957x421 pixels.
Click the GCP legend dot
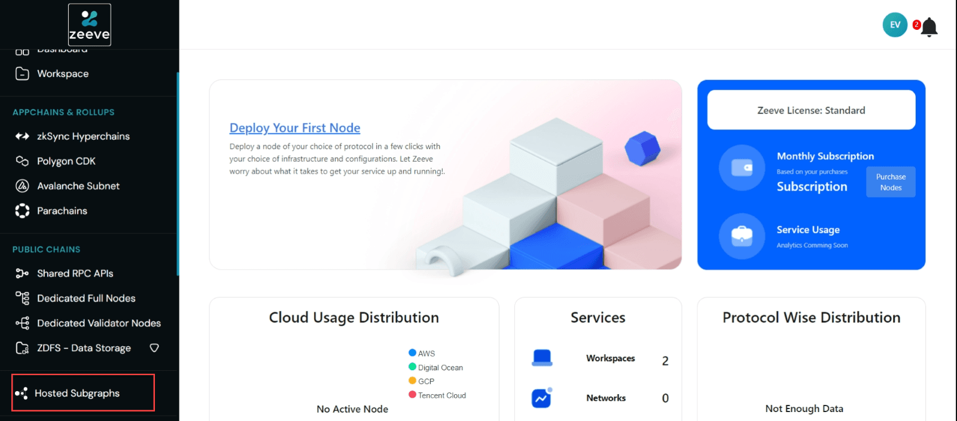coord(412,380)
